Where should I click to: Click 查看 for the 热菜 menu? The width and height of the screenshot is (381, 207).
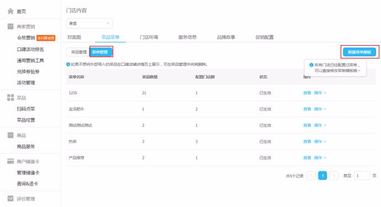(307, 141)
